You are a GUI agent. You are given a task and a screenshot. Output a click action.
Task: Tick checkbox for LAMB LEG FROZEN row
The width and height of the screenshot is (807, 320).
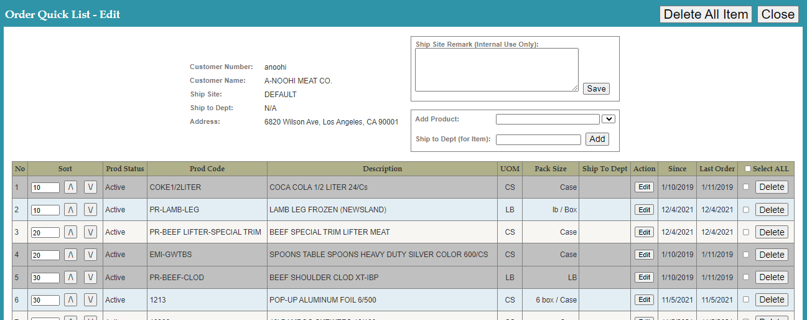pyautogui.click(x=746, y=210)
